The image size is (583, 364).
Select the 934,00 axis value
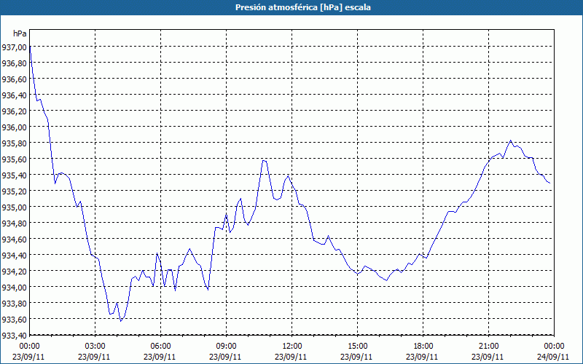(x=15, y=287)
